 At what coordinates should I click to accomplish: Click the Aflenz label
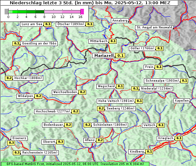(x=89, y=140)
